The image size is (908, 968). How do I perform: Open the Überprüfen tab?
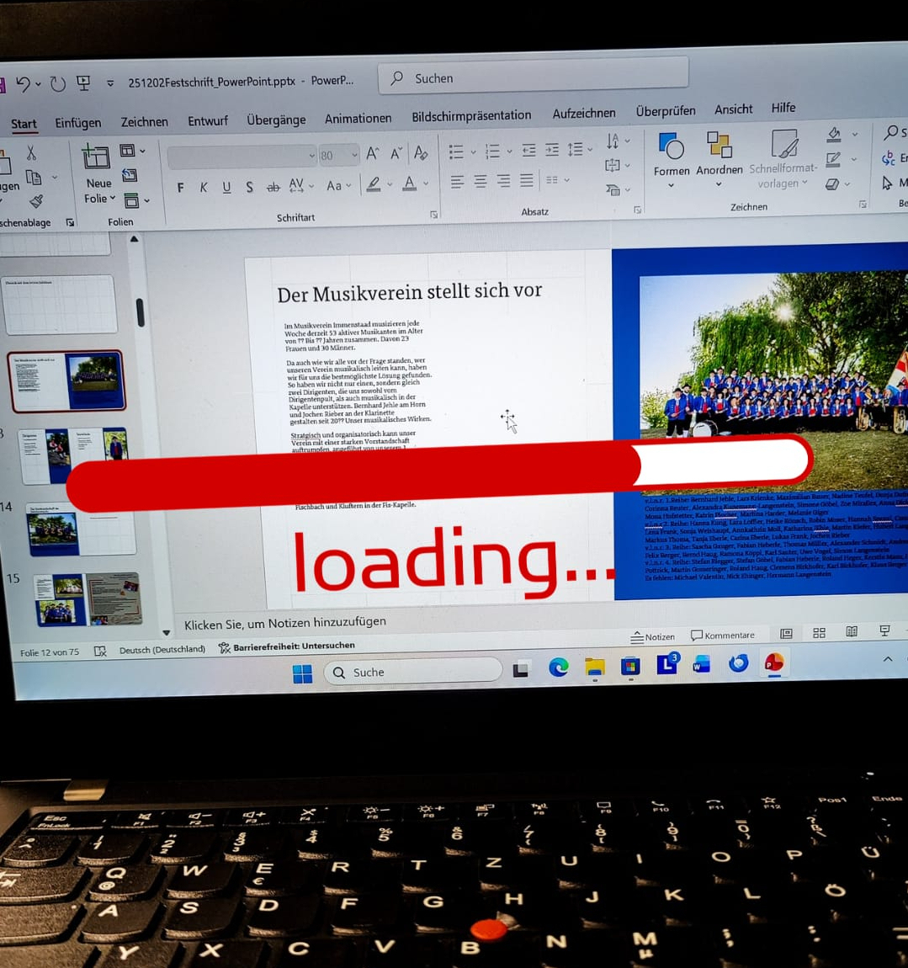pyautogui.click(x=666, y=111)
